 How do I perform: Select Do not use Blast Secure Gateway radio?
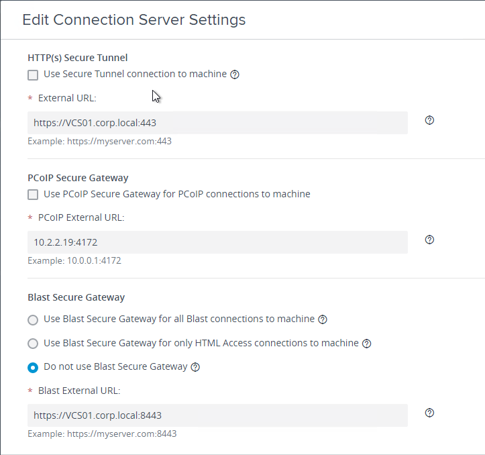(x=33, y=368)
